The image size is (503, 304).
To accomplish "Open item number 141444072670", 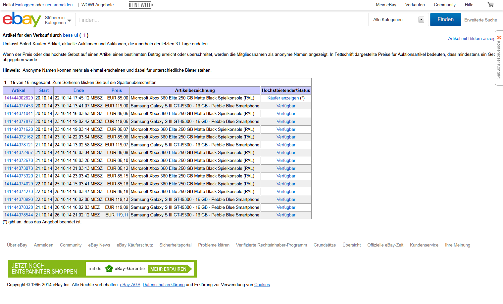I will click(x=19, y=160).
